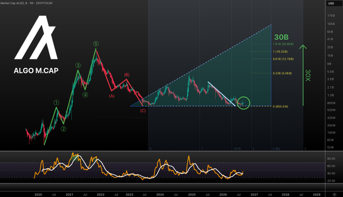343x197 pixels.
Task: Click 60.00 on the RSI scale
Action: pos(331,166)
